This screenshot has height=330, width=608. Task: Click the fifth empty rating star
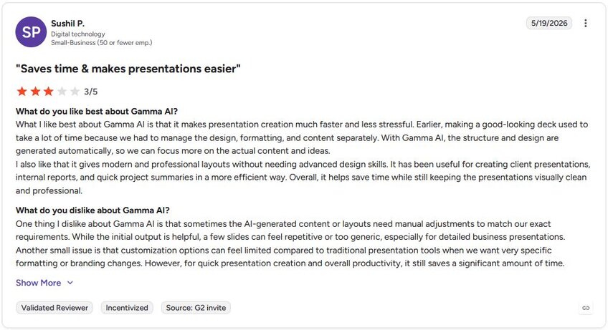pyautogui.click(x=75, y=92)
